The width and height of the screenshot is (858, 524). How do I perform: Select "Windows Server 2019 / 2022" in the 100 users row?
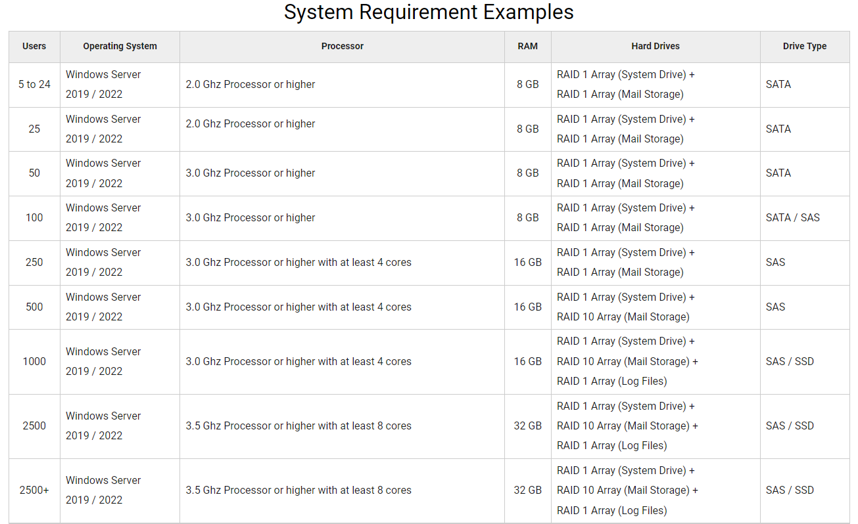point(103,218)
